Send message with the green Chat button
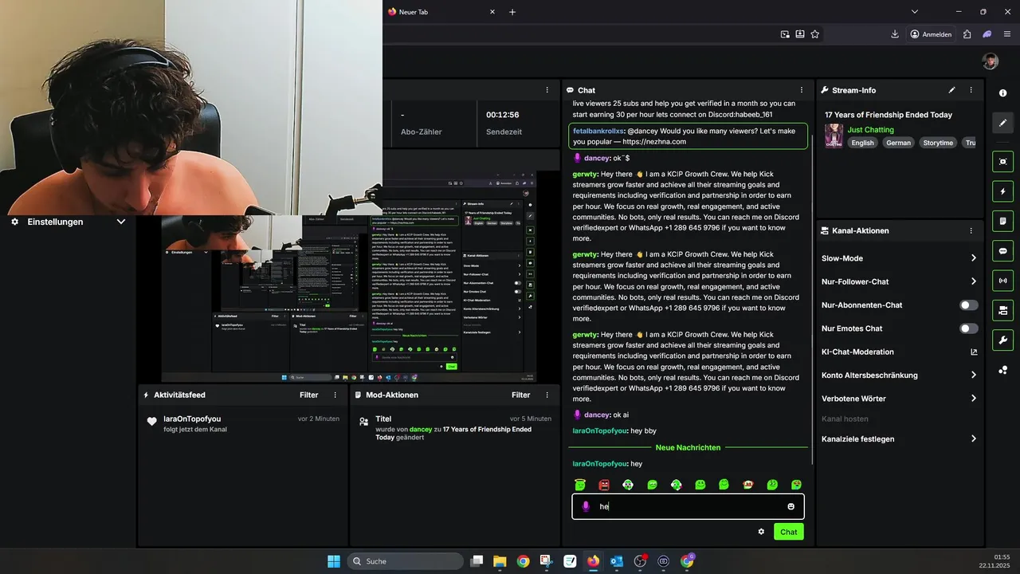Viewport: 1020px width, 574px height. [x=789, y=532]
